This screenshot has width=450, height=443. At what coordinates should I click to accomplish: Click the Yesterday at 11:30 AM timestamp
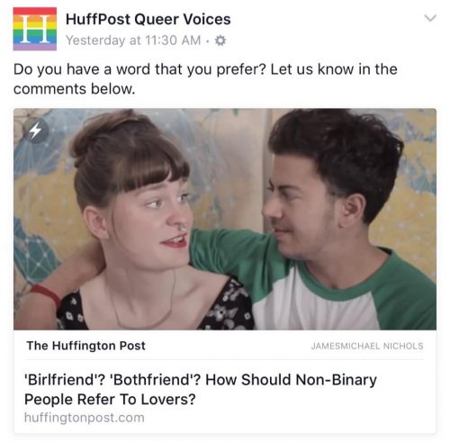click(x=133, y=41)
